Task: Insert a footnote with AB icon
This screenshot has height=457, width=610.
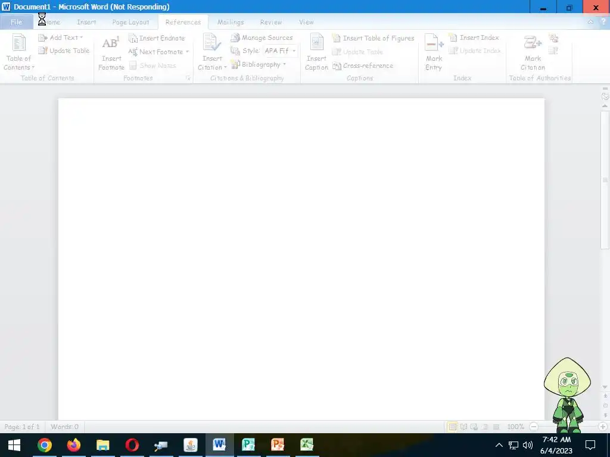Action: coord(111,52)
